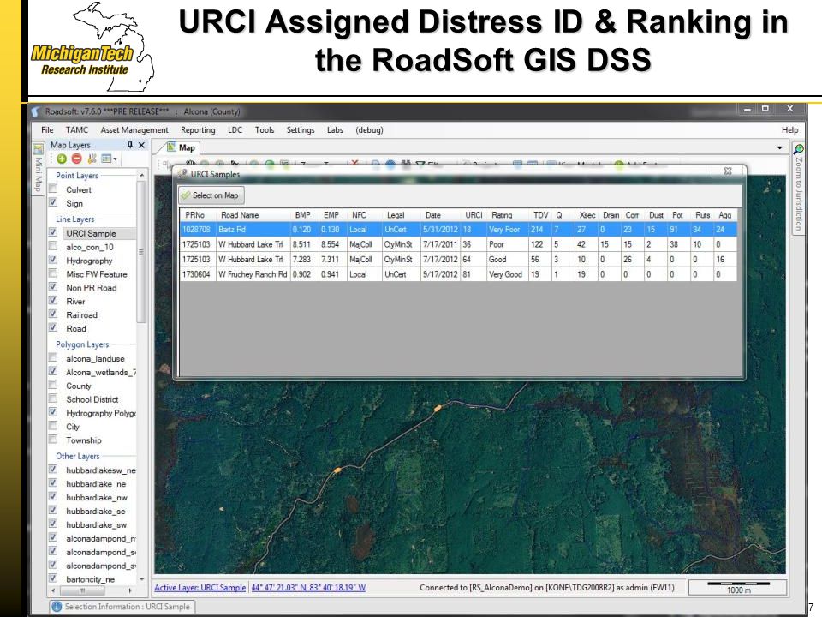The width and height of the screenshot is (822, 617).
Task: Click the green Add Layer icon
Action: [62, 159]
